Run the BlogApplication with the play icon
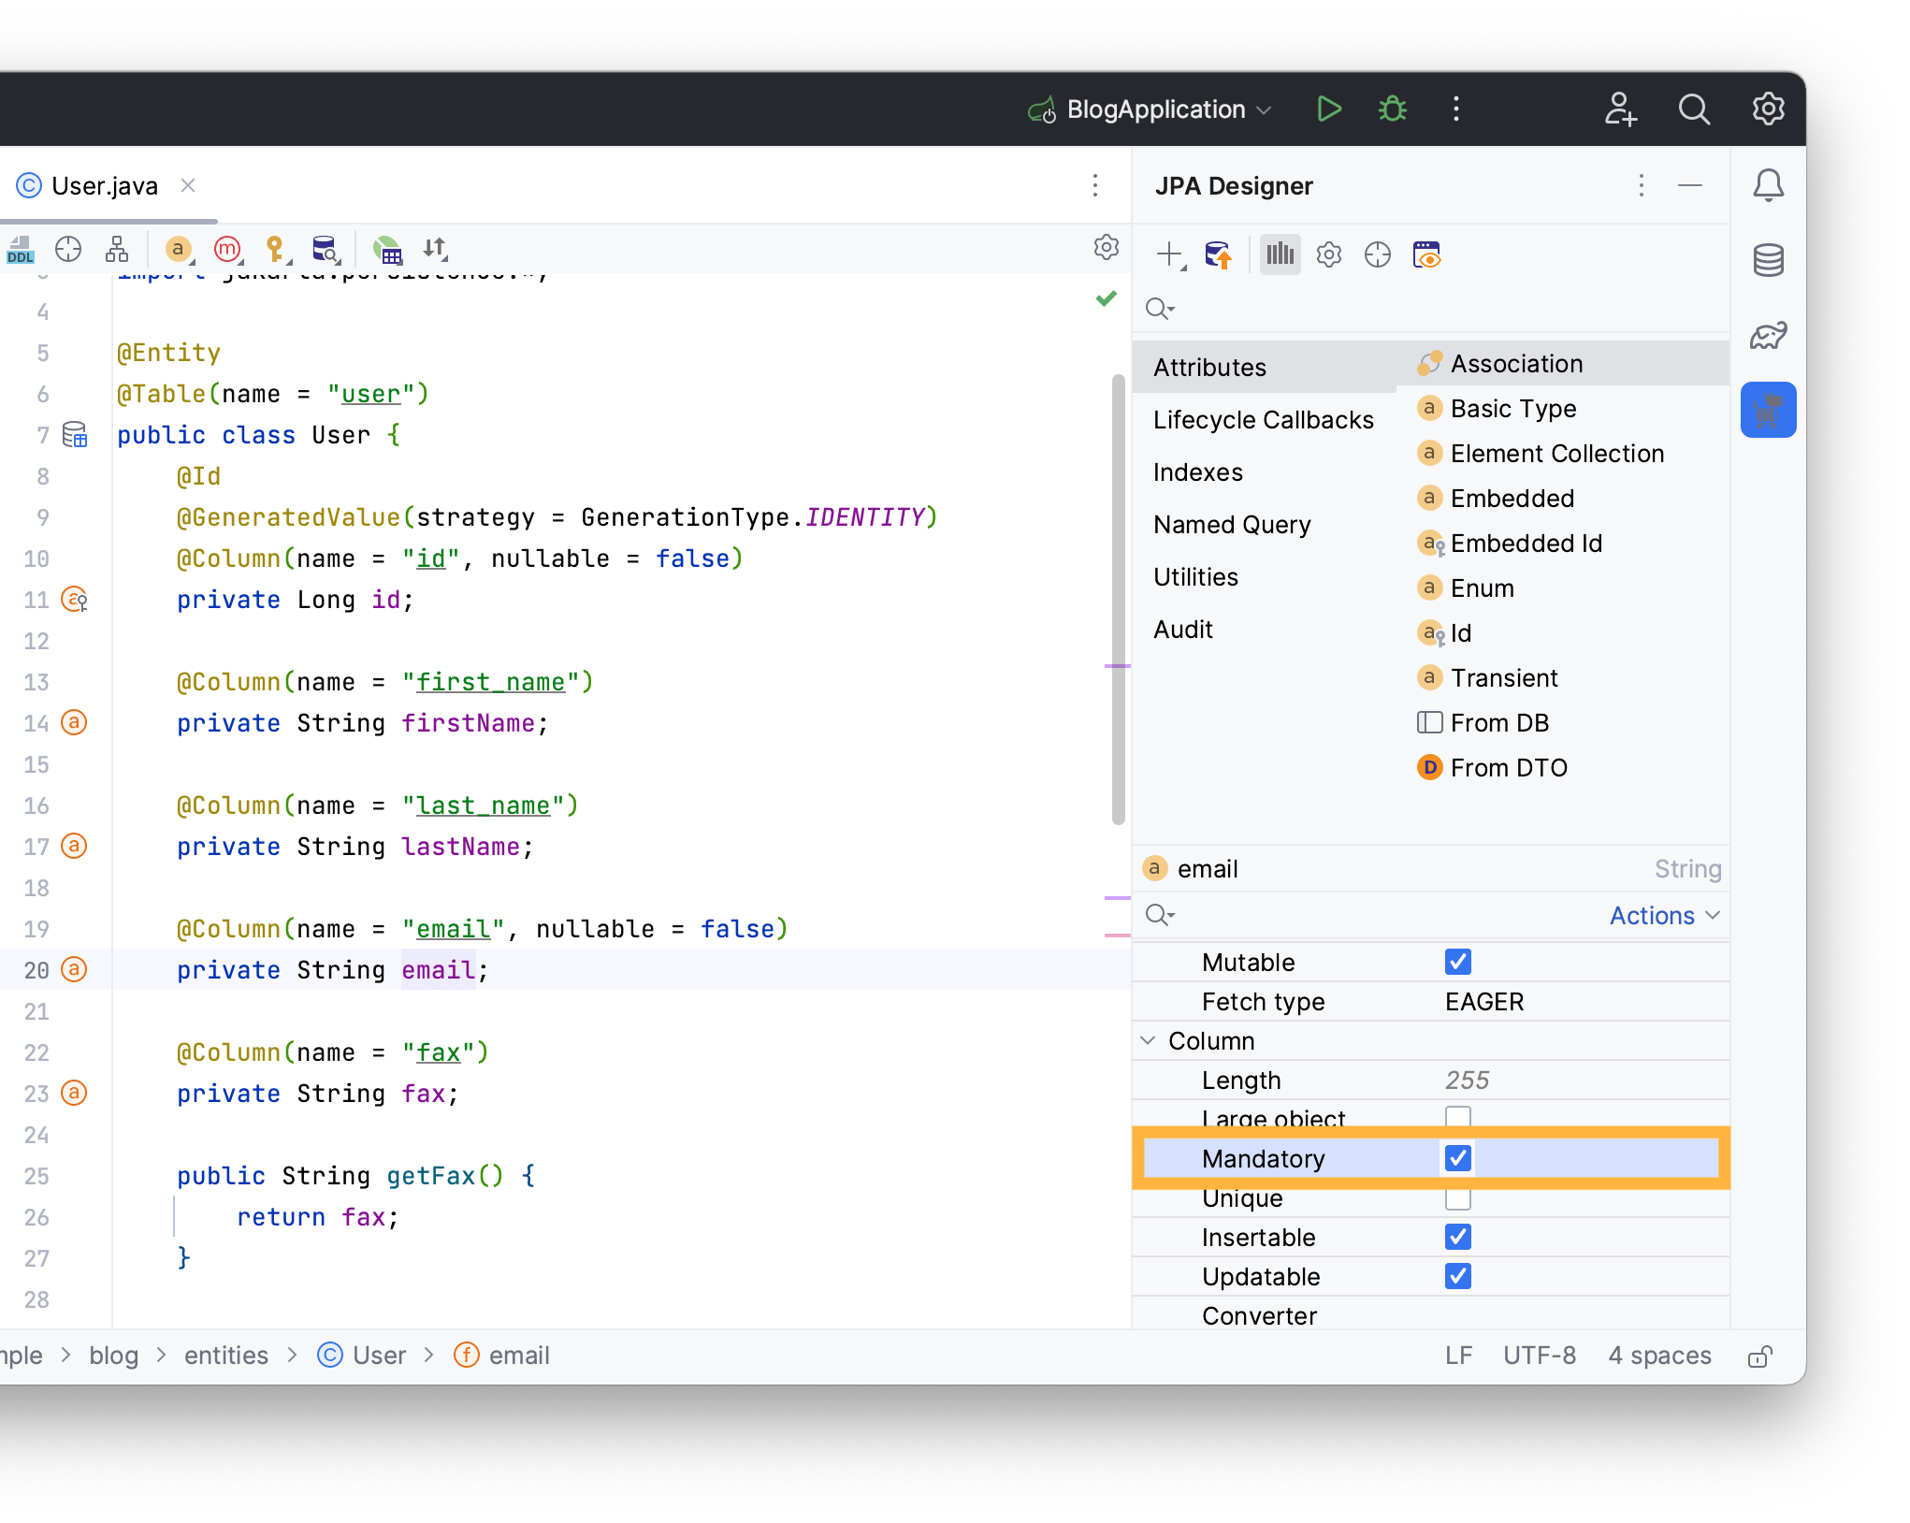Viewport: 1910px width, 1523px height. click(x=1329, y=109)
